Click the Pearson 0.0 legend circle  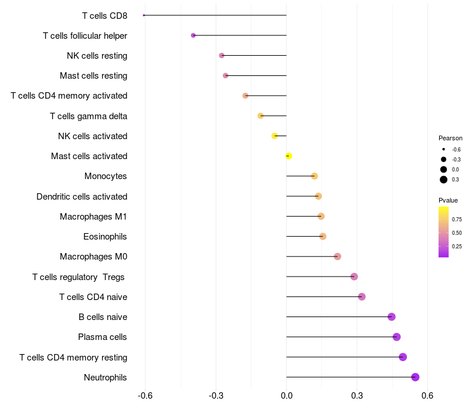444,169
